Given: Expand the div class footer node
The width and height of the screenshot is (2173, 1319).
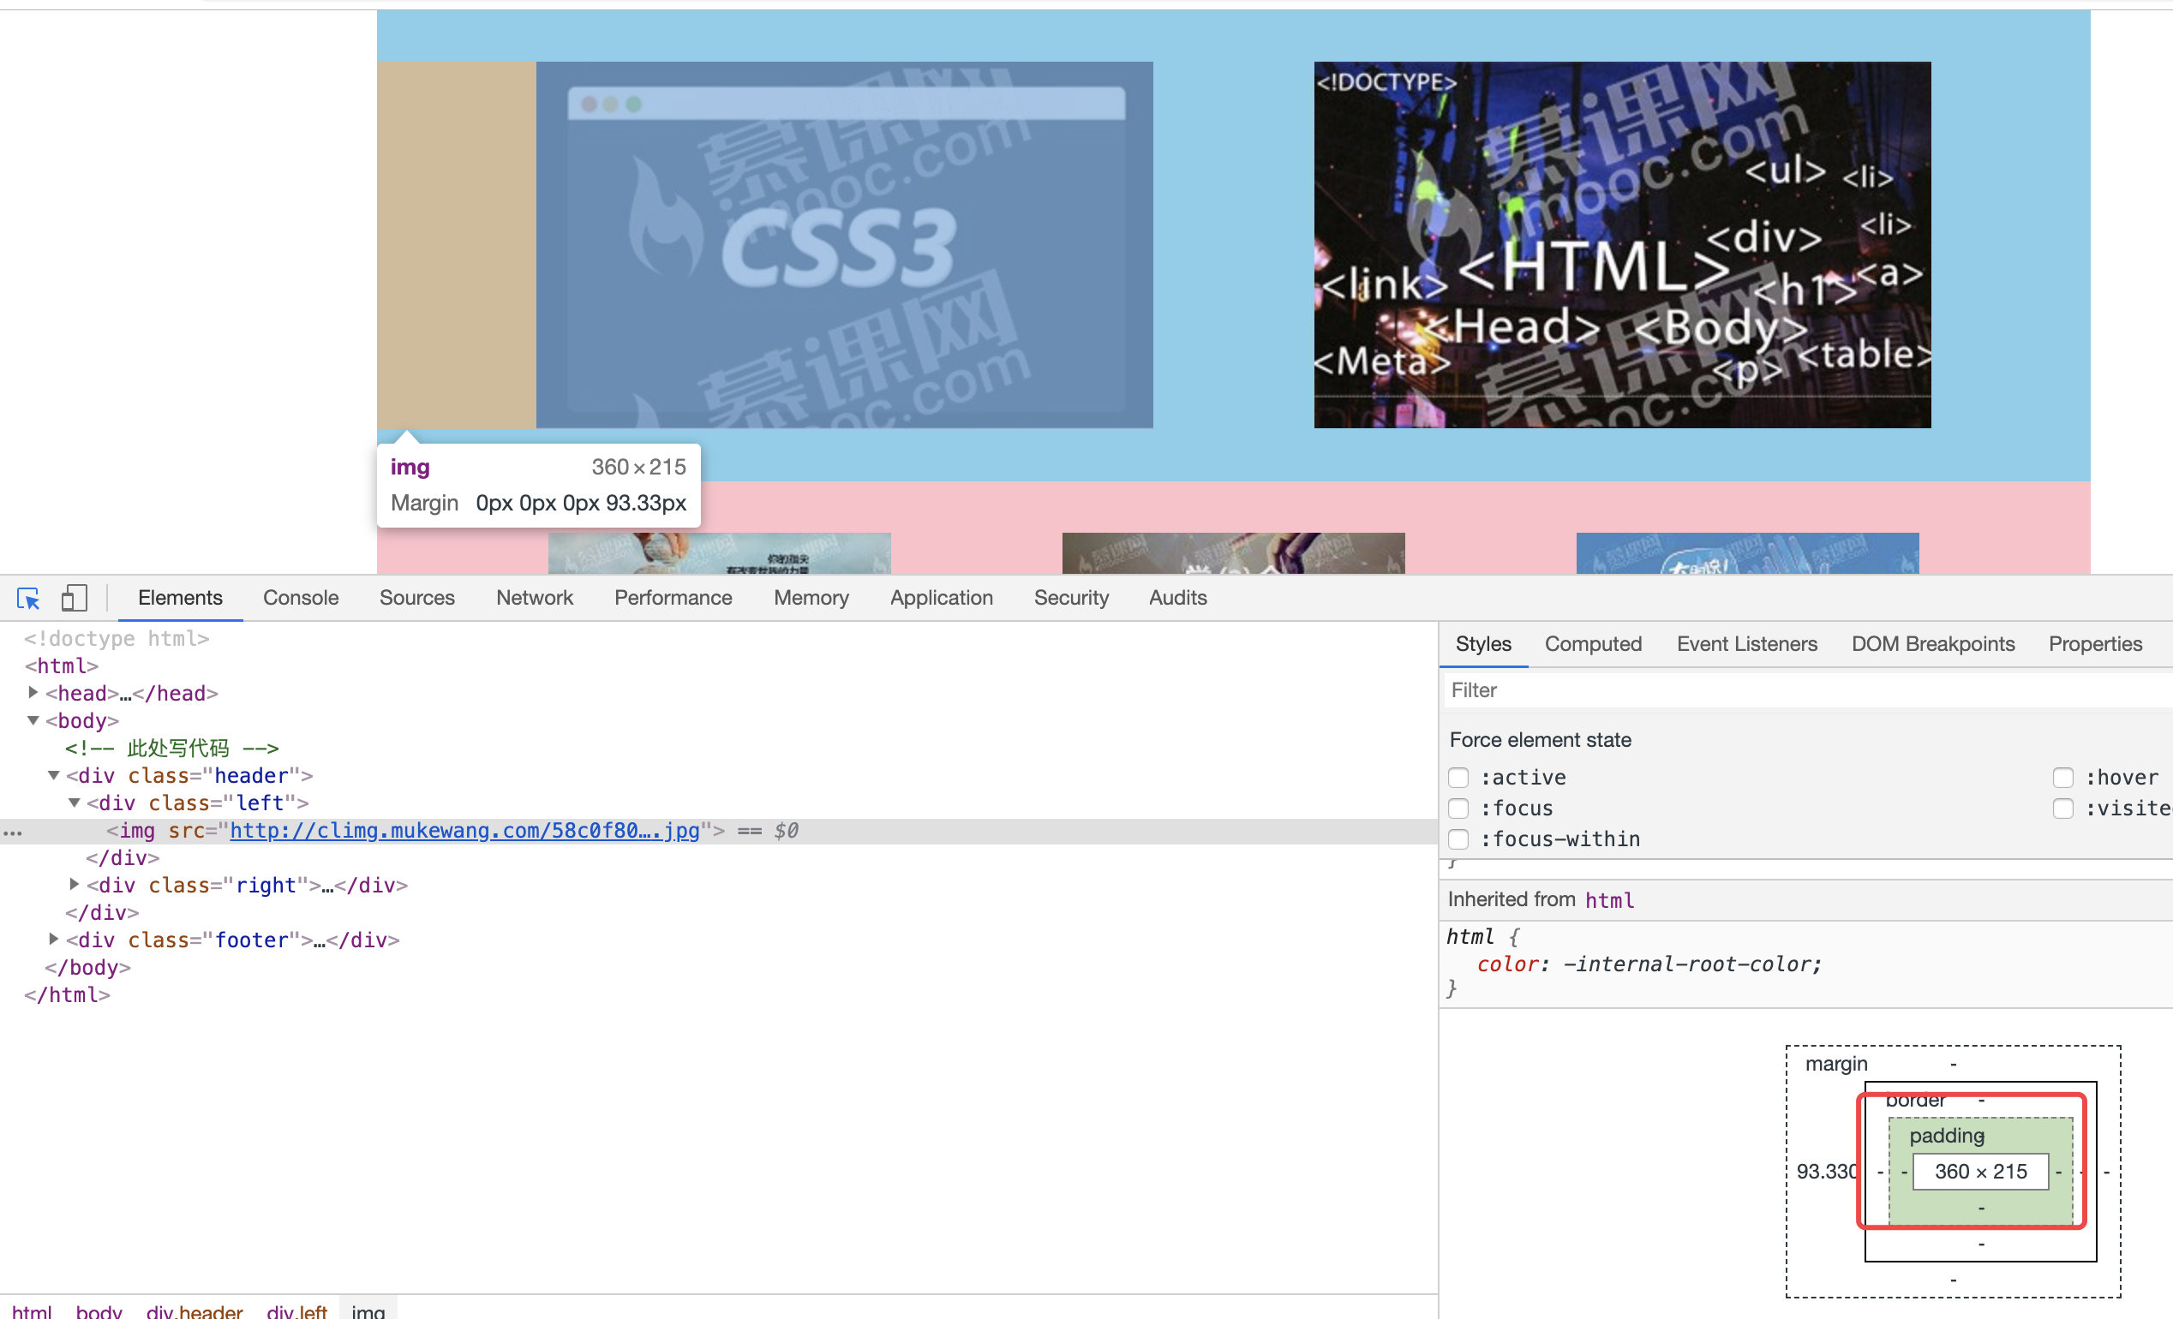Looking at the screenshot, I should tap(54, 940).
